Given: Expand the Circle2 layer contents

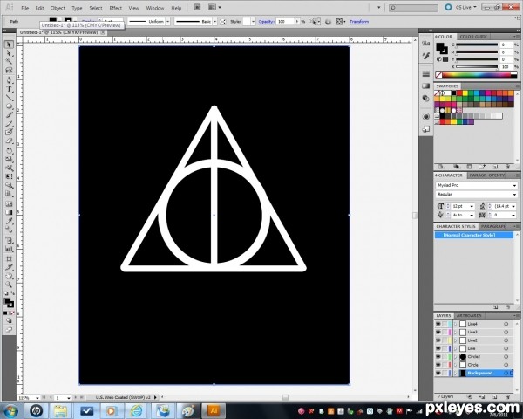Looking at the screenshot, I should pyautogui.click(x=455, y=356).
